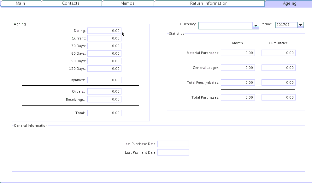Click the Orders amount field
This screenshot has width=312, height=183.
click(x=104, y=91)
